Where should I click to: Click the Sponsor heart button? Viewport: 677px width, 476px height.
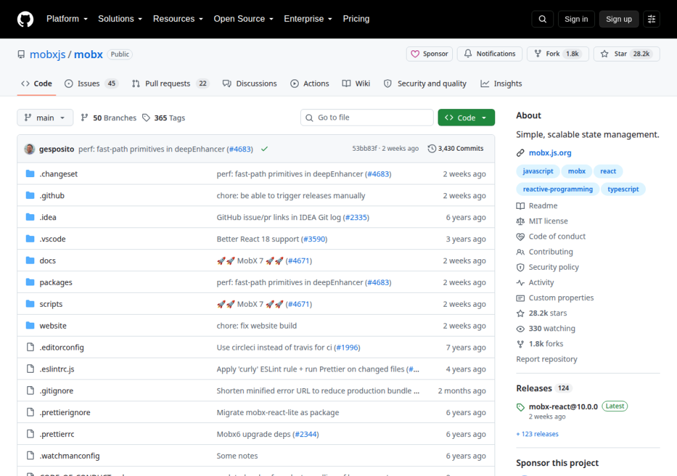click(429, 54)
